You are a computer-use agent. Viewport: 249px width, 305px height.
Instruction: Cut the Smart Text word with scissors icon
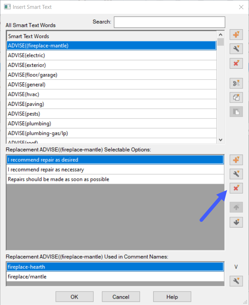click(x=236, y=83)
